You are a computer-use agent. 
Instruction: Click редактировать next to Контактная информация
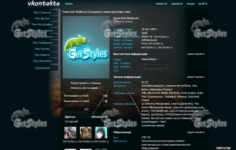196,54
